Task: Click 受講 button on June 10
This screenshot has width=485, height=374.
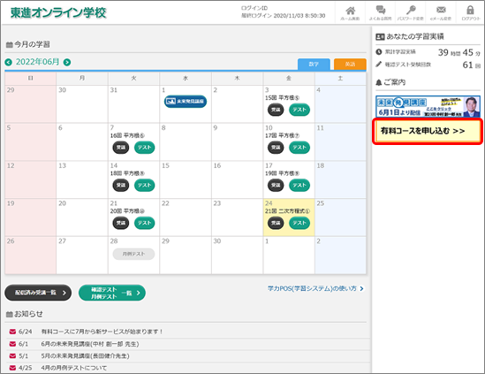Action: point(276,148)
